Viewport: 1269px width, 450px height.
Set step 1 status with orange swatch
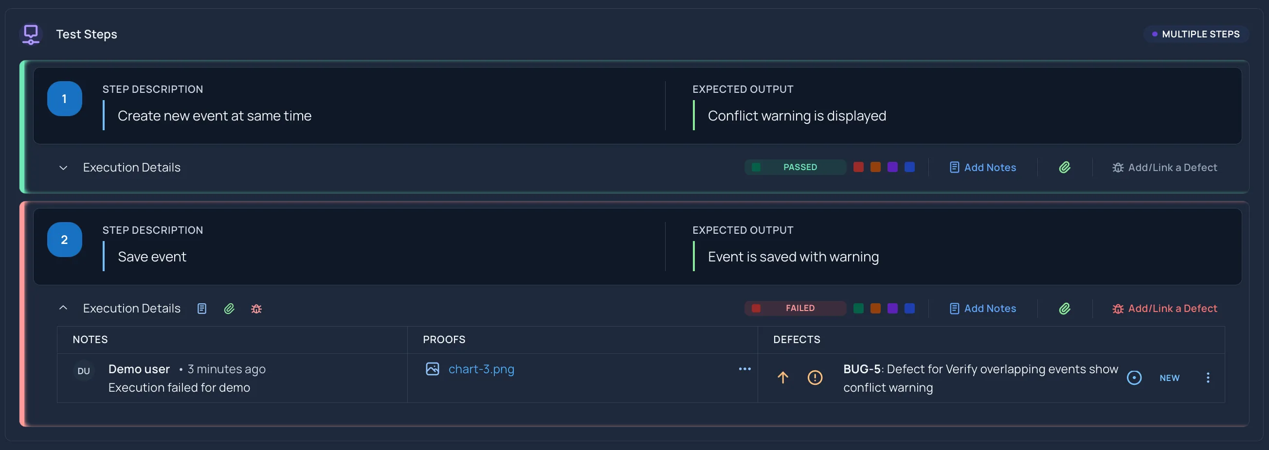pyautogui.click(x=875, y=167)
